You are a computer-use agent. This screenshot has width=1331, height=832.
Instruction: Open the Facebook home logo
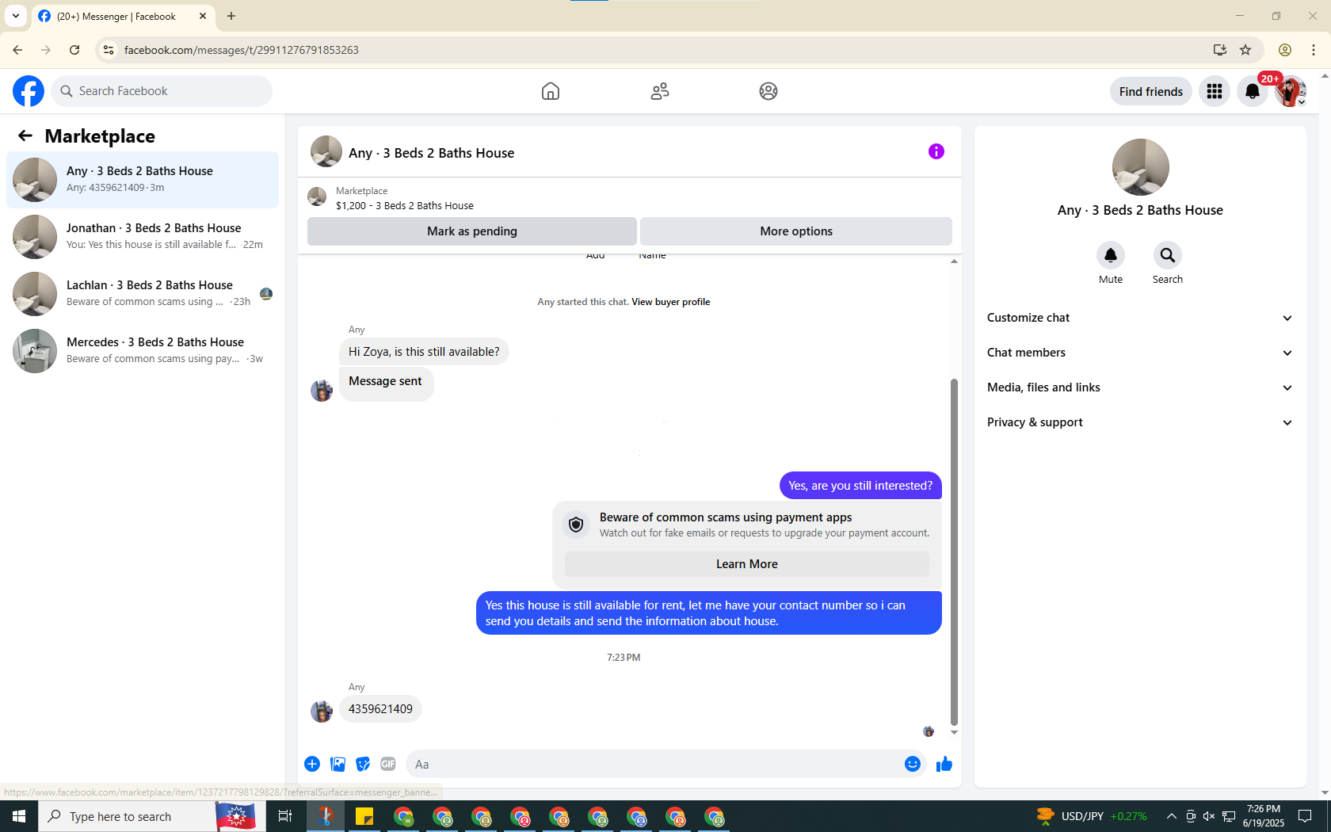(x=29, y=91)
